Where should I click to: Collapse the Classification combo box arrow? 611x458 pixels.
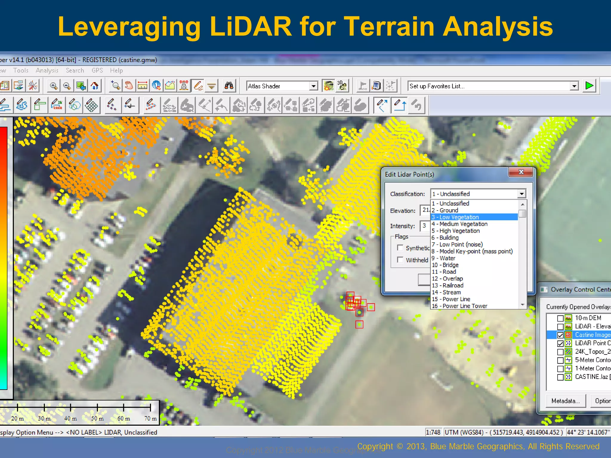[x=521, y=194]
